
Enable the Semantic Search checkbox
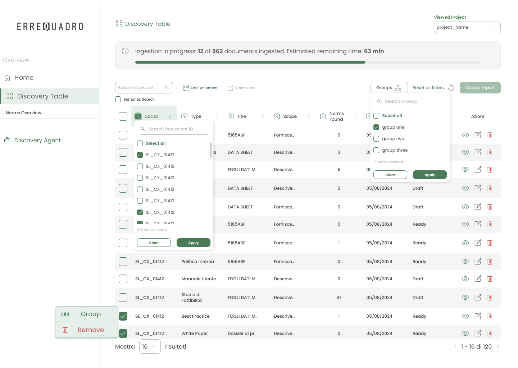(x=118, y=99)
